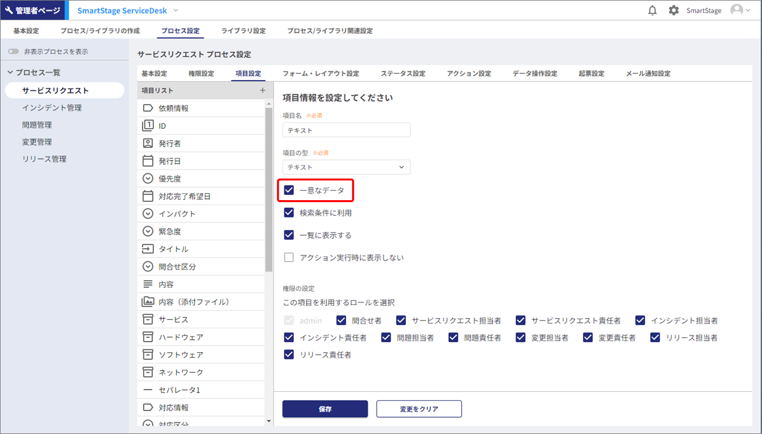Image resolution: width=762 pixels, height=434 pixels.
Task: Uncheck the 一意なデータ checkbox
Action: (x=289, y=190)
